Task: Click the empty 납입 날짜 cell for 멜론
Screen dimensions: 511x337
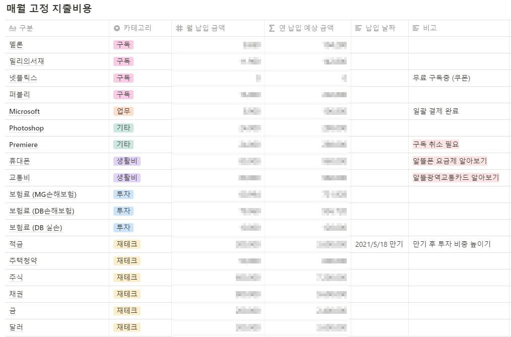Action: point(379,45)
